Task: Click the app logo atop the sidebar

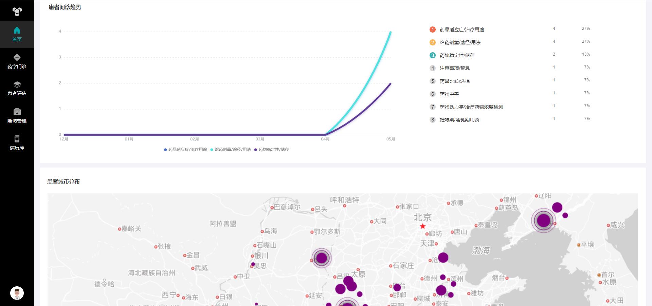Action: click(x=17, y=12)
